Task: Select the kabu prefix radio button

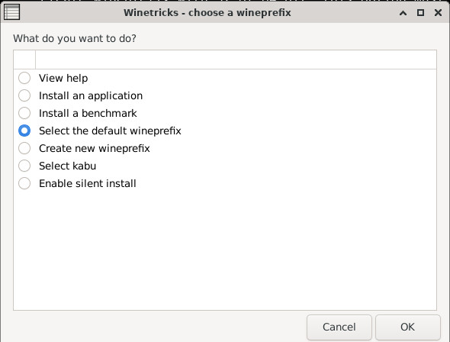Action: pos(24,166)
